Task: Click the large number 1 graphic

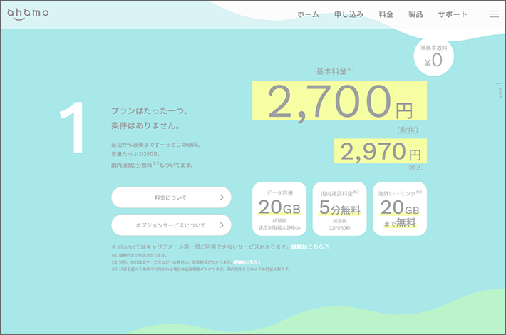Action: pyautogui.click(x=72, y=127)
